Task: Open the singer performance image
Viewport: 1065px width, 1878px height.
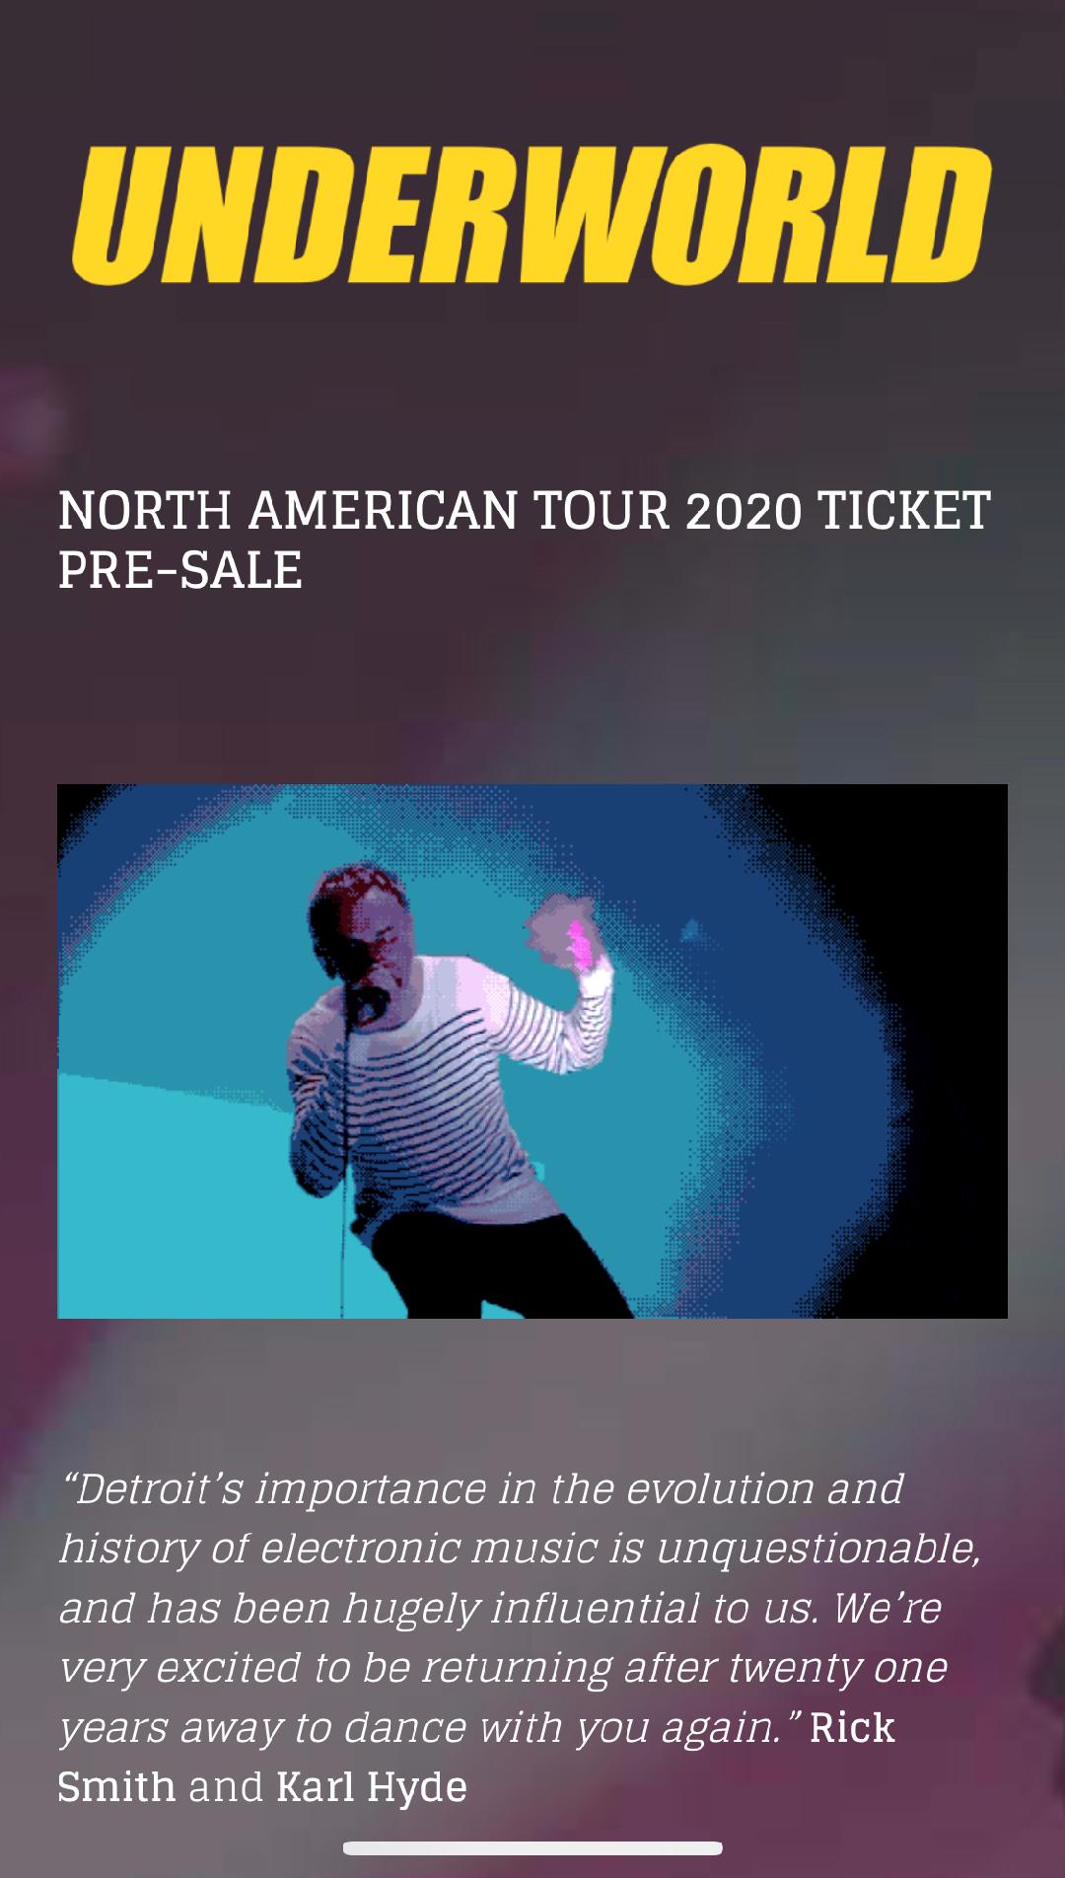Action: click(532, 1050)
